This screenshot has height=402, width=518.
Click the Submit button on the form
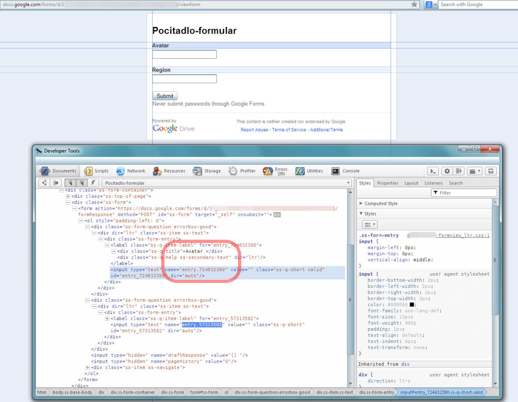165,96
